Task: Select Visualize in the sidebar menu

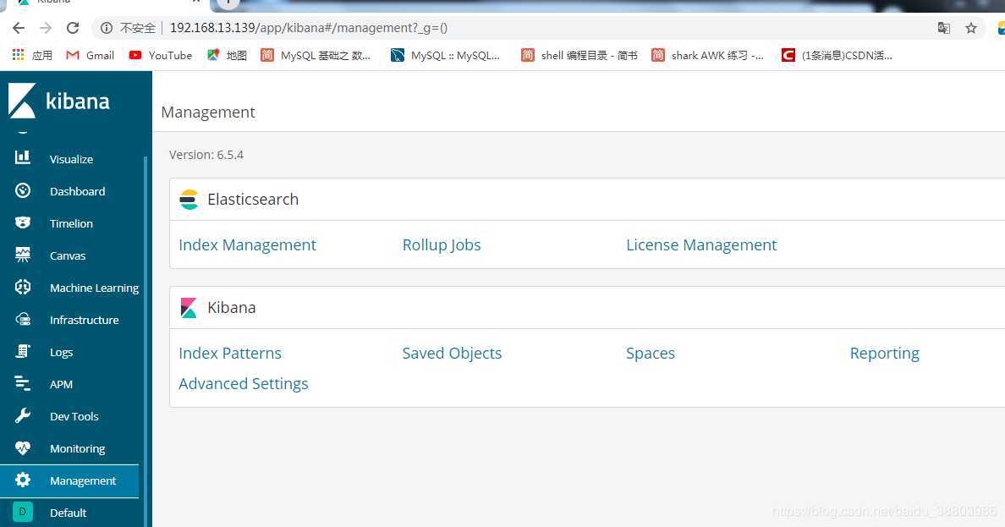Action: tap(71, 159)
